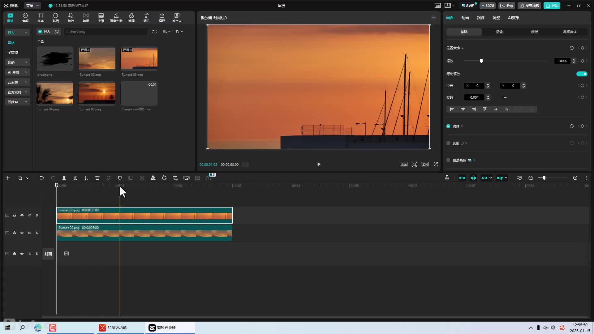The width and height of the screenshot is (594, 334).
Task: Enable the 变形 transform checkbox
Action: point(448,143)
